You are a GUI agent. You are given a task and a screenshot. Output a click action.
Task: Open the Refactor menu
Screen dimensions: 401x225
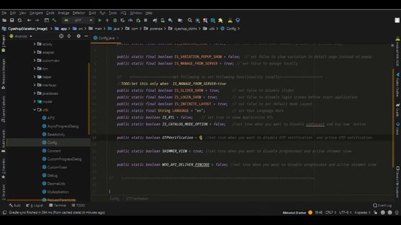(79, 12)
